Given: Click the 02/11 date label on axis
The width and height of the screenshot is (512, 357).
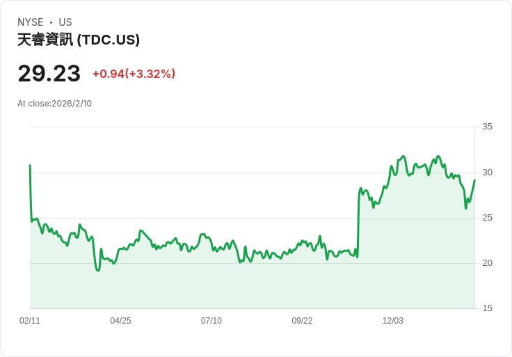Looking at the screenshot, I should coord(30,321).
